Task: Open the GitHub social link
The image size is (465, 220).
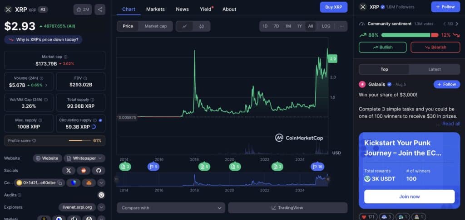Action: coord(99,171)
